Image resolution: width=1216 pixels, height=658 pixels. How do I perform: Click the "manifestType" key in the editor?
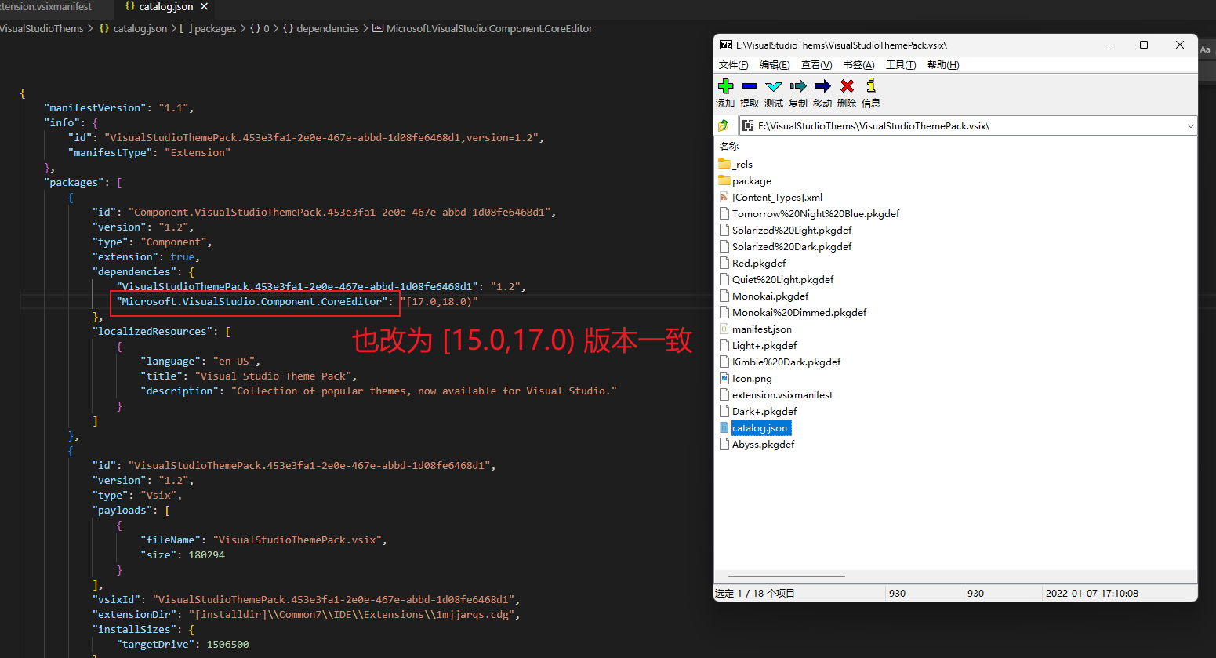coord(110,153)
